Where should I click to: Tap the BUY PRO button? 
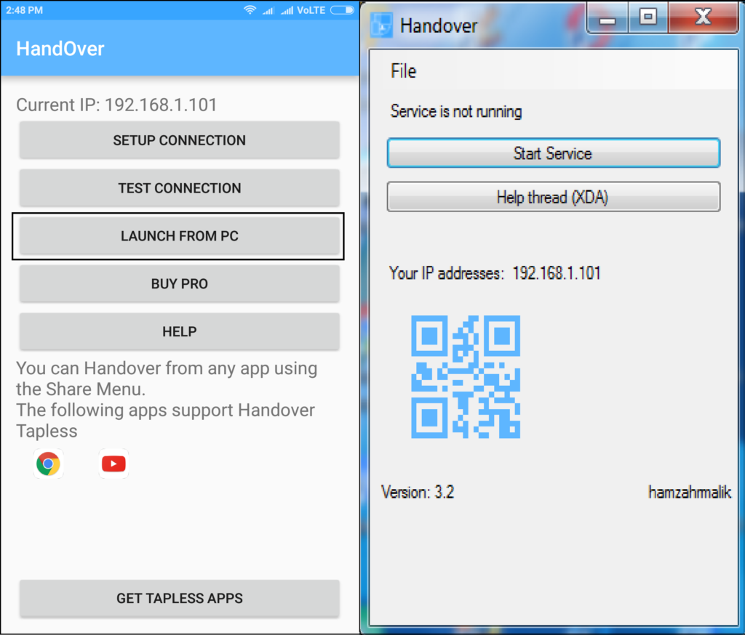click(180, 284)
